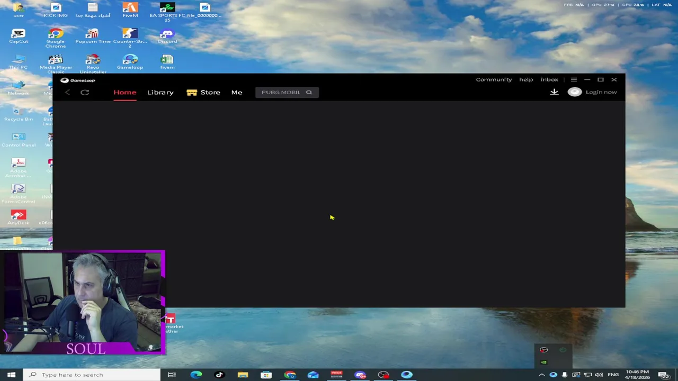
Task: Maximize the GameLoop window
Action: tap(601, 79)
